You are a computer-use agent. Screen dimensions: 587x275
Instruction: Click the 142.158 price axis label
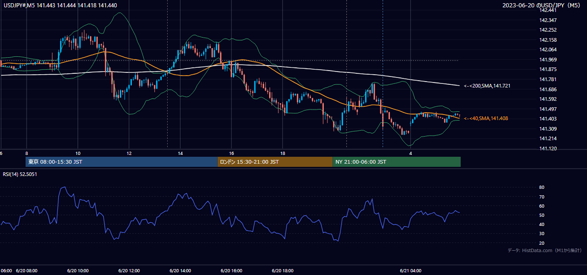click(547, 40)
